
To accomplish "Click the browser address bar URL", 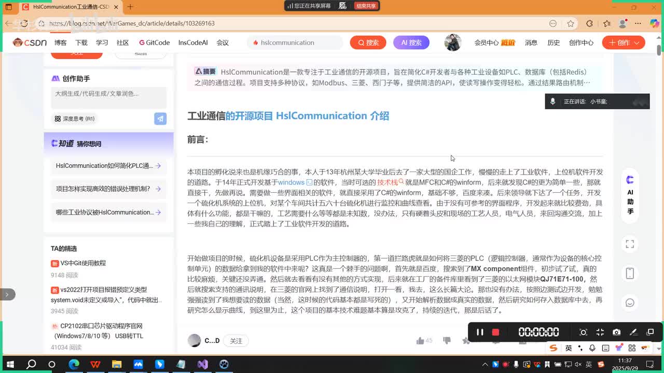I will [132, 23].
